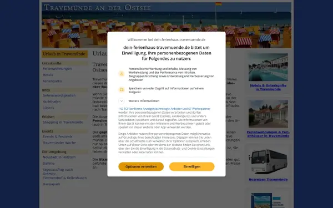The image size is (333, 208).
Task: Click the Einwilligen consent button
Action: [192, 166]
